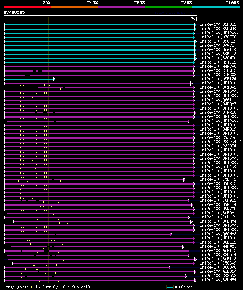Open hit UniRef100_Q6AT30
This screenshot has width=243, height=290.
pos(218,50)
